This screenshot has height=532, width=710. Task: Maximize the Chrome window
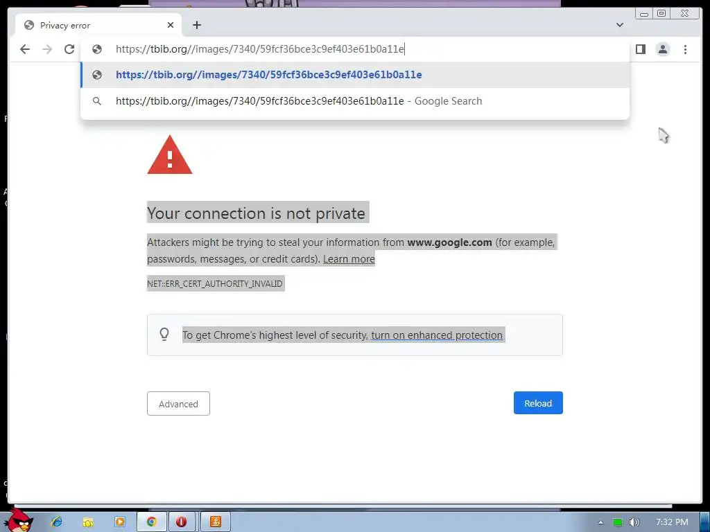pos(661,14)
